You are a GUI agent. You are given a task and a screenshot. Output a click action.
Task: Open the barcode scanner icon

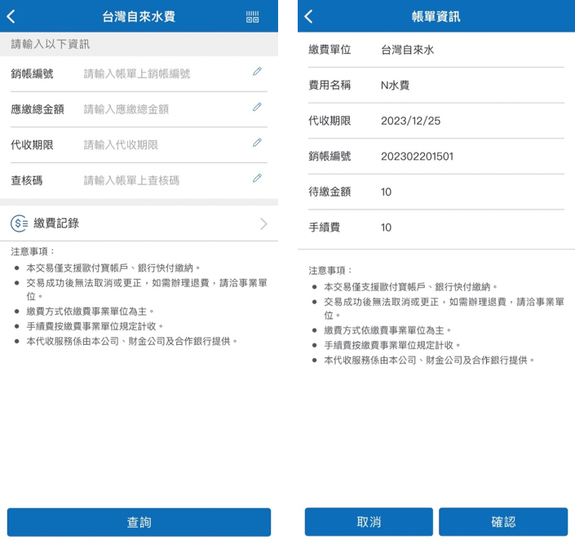click(x=252, y=16)
